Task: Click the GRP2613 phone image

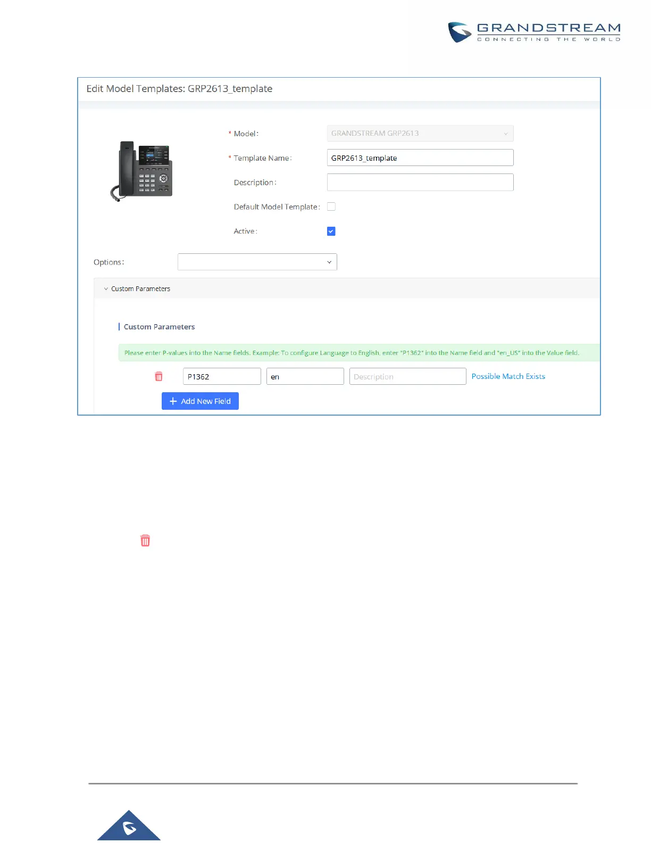Action: click(141, 171)
